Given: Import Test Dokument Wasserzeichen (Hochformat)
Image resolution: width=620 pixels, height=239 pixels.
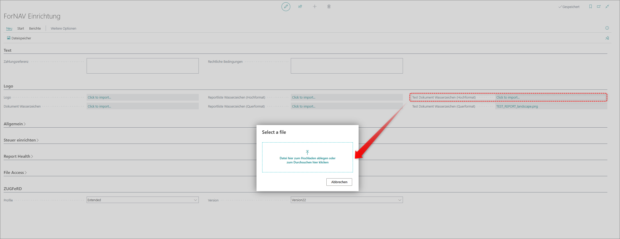Looking at the screenshot, I should point(551,97).
